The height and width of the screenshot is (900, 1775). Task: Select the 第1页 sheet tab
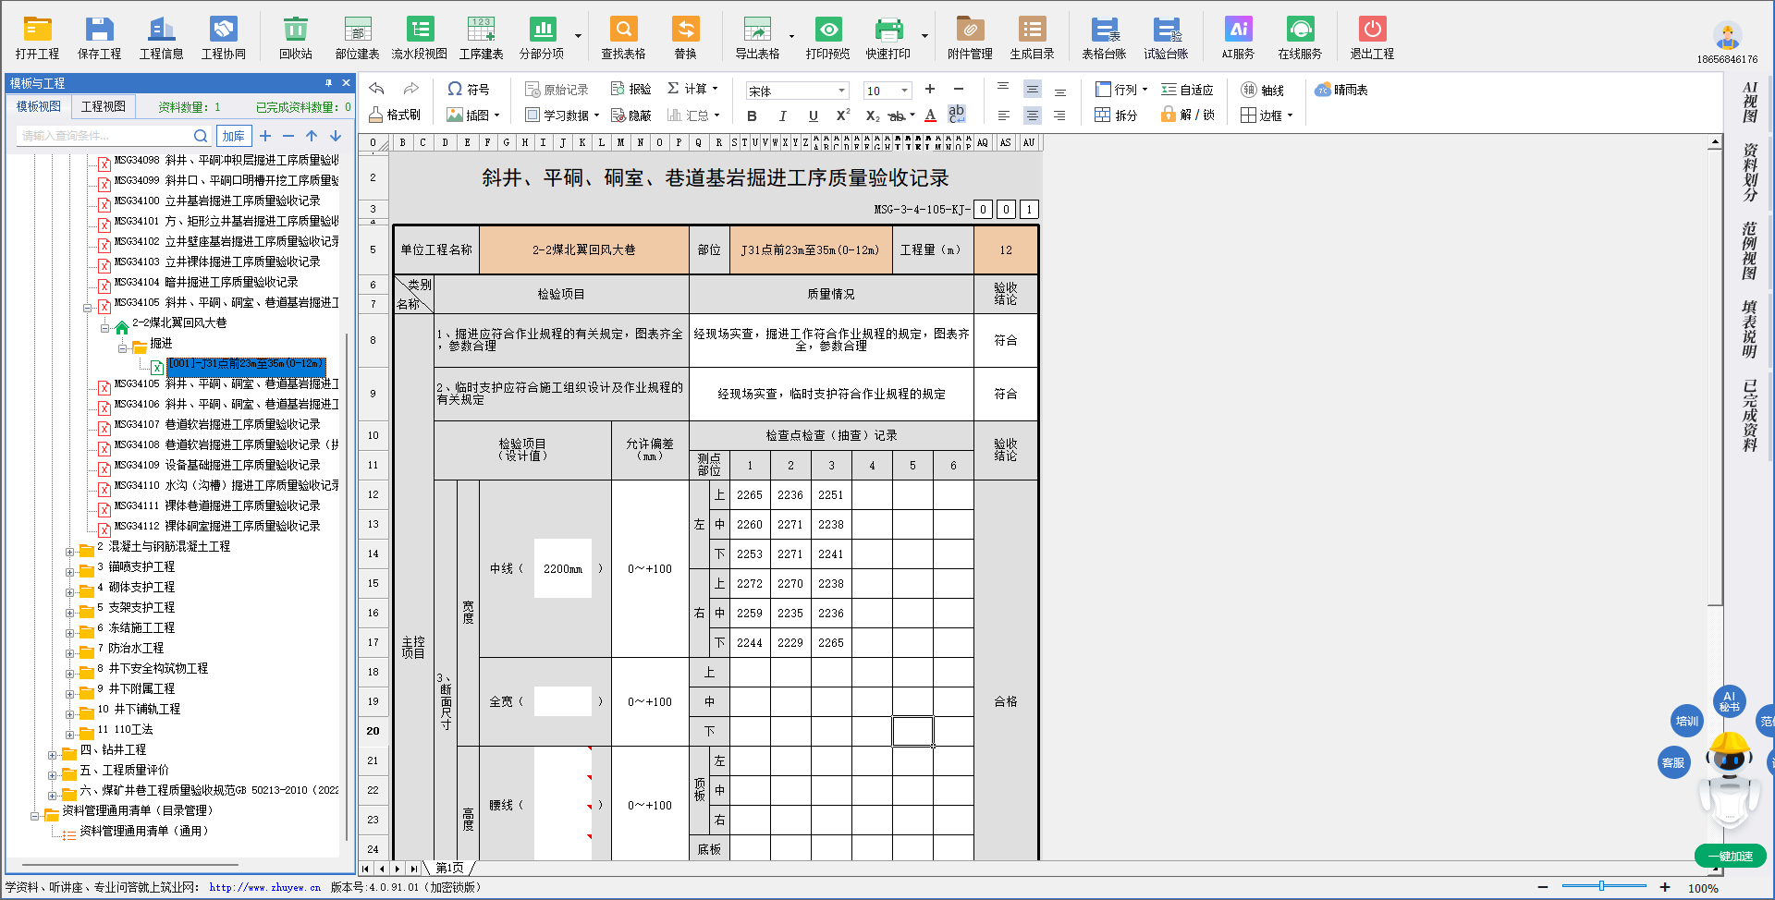pyautogui.click(x=450, y=868)
